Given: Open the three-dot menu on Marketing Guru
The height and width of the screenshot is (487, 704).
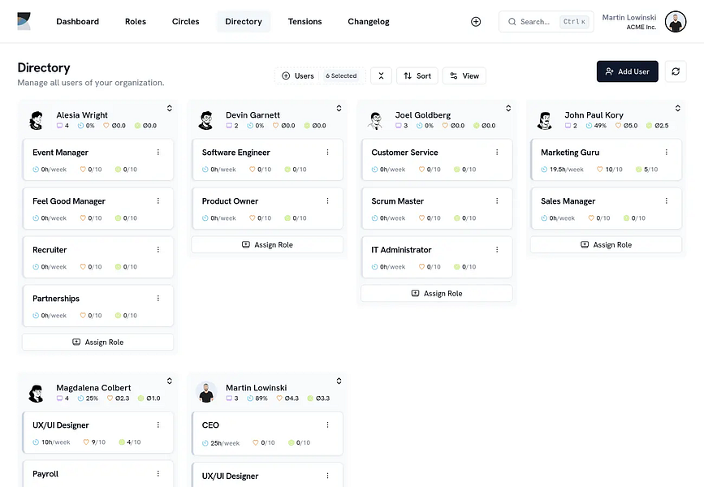Looking at the screenshot, I should point(667,152).
